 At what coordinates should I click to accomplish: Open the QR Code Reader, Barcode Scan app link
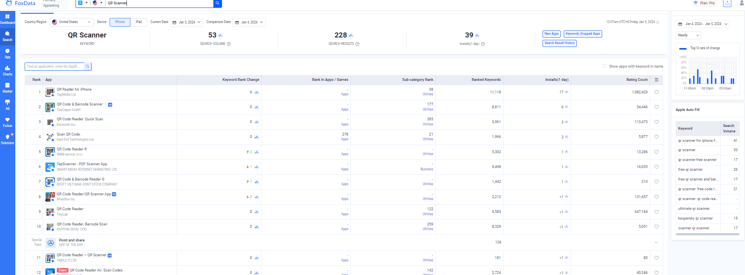[x=82, y=224]
